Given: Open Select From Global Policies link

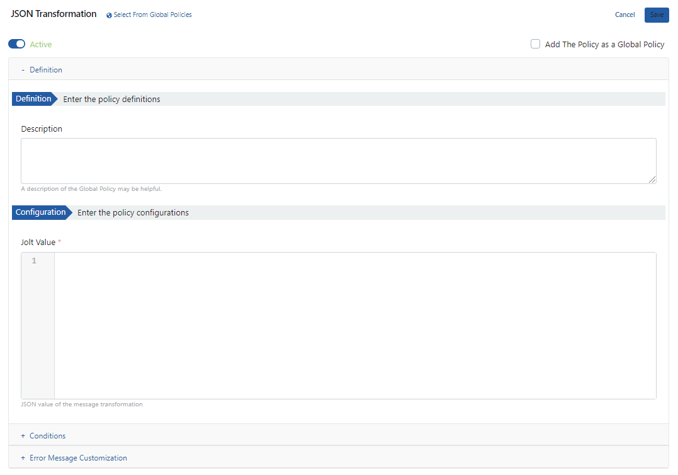Looking at the screenshot, I should click(x=153, y=14).
